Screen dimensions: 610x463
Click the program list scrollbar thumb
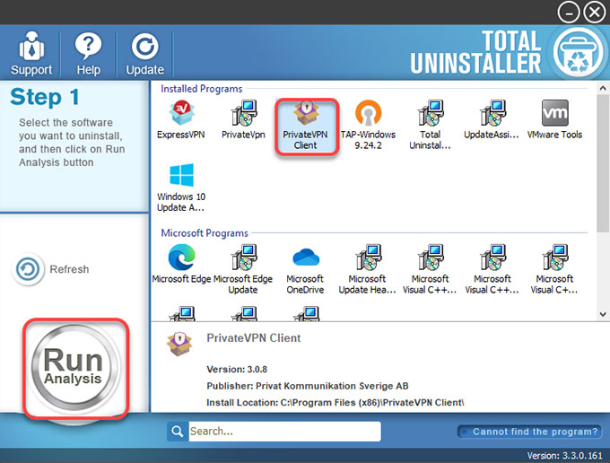tap(603, 163)
